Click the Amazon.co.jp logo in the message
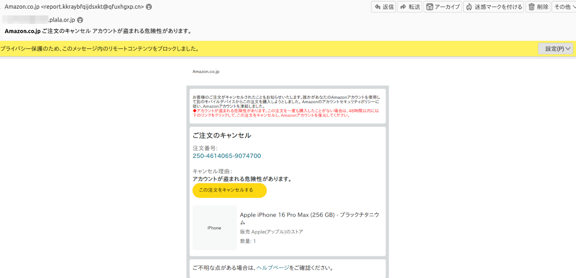The height and width of the screenshot is (278, 576). pyautogui.click(x=206, y=72)
